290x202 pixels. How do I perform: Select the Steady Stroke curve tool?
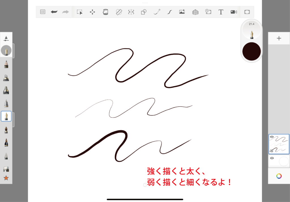click(x=169, y=12)
